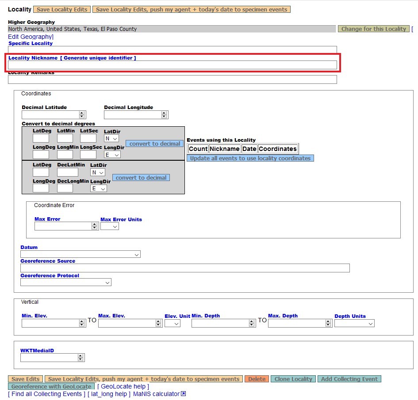This screenshot has width=418, height=400.
Task: Click the Clone Locality button
Action: click(x=293, y=379)
